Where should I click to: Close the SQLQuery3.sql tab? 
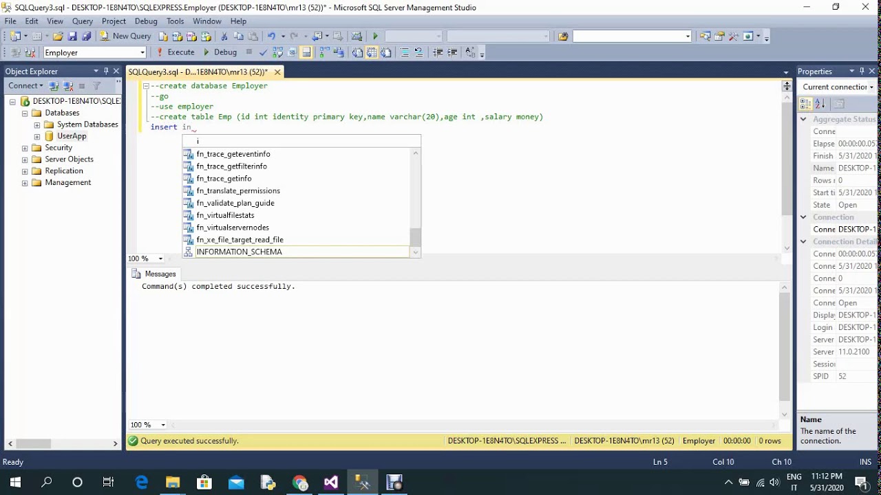(x=277, y=72)
